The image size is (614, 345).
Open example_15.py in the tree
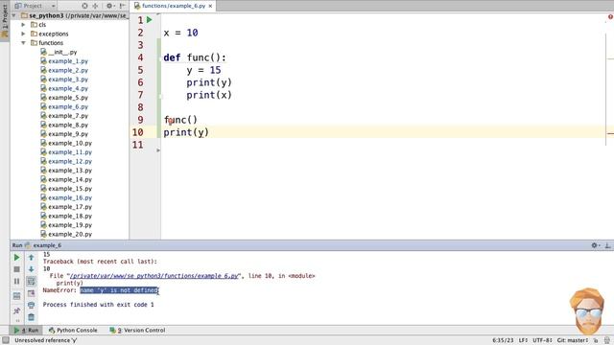(x=66, y=189)
